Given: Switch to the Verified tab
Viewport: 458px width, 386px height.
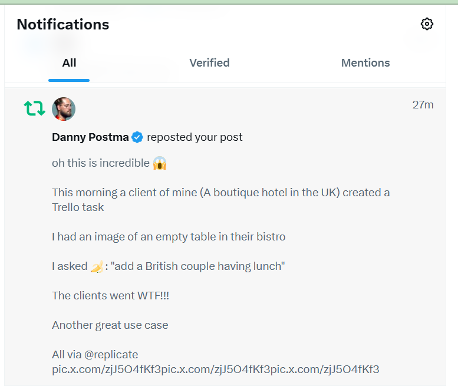Looking at the screenshot, I should click(x=209, y=63).
